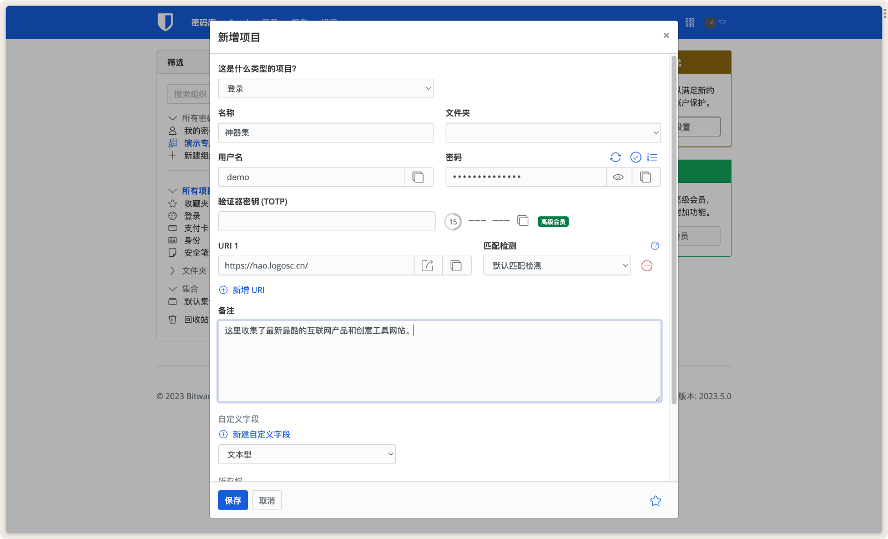
Task: Copy the username to clipboard
Action: click(419, 177)
